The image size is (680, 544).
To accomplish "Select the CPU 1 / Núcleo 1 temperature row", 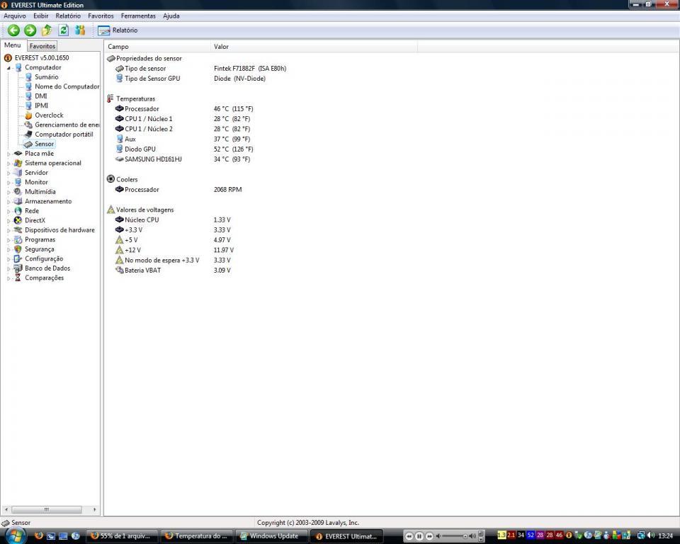I will pyautogui.click(x=183, y=119).
